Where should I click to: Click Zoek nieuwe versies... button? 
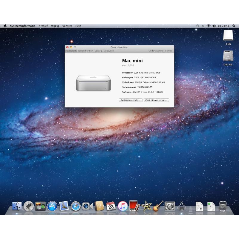coord(157,100)
